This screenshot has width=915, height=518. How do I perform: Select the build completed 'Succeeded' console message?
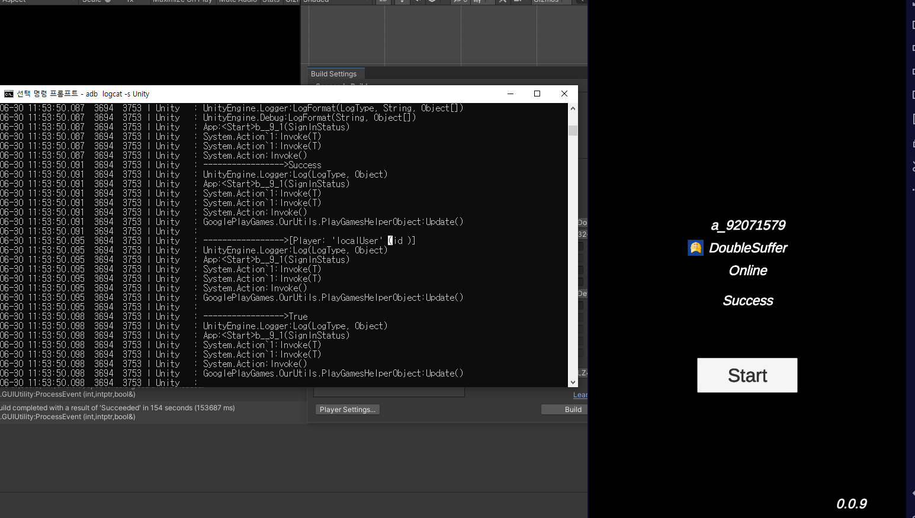click(x=118, y=412)
